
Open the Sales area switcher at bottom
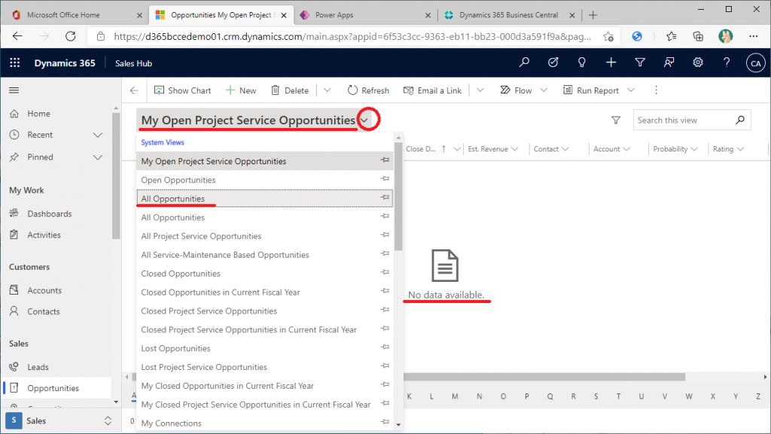[x=60, y=421]
